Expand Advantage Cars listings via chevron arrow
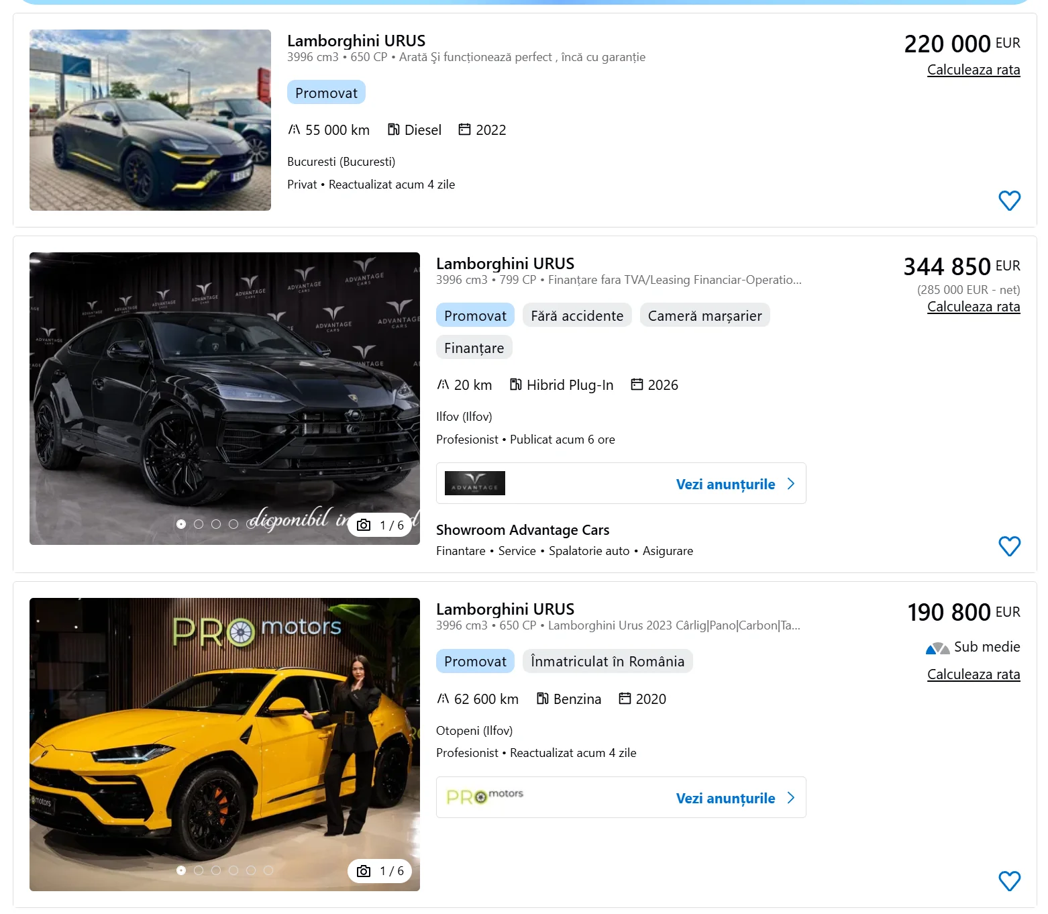The width and height of the screenshot is (1048, 914). point(791,484)
